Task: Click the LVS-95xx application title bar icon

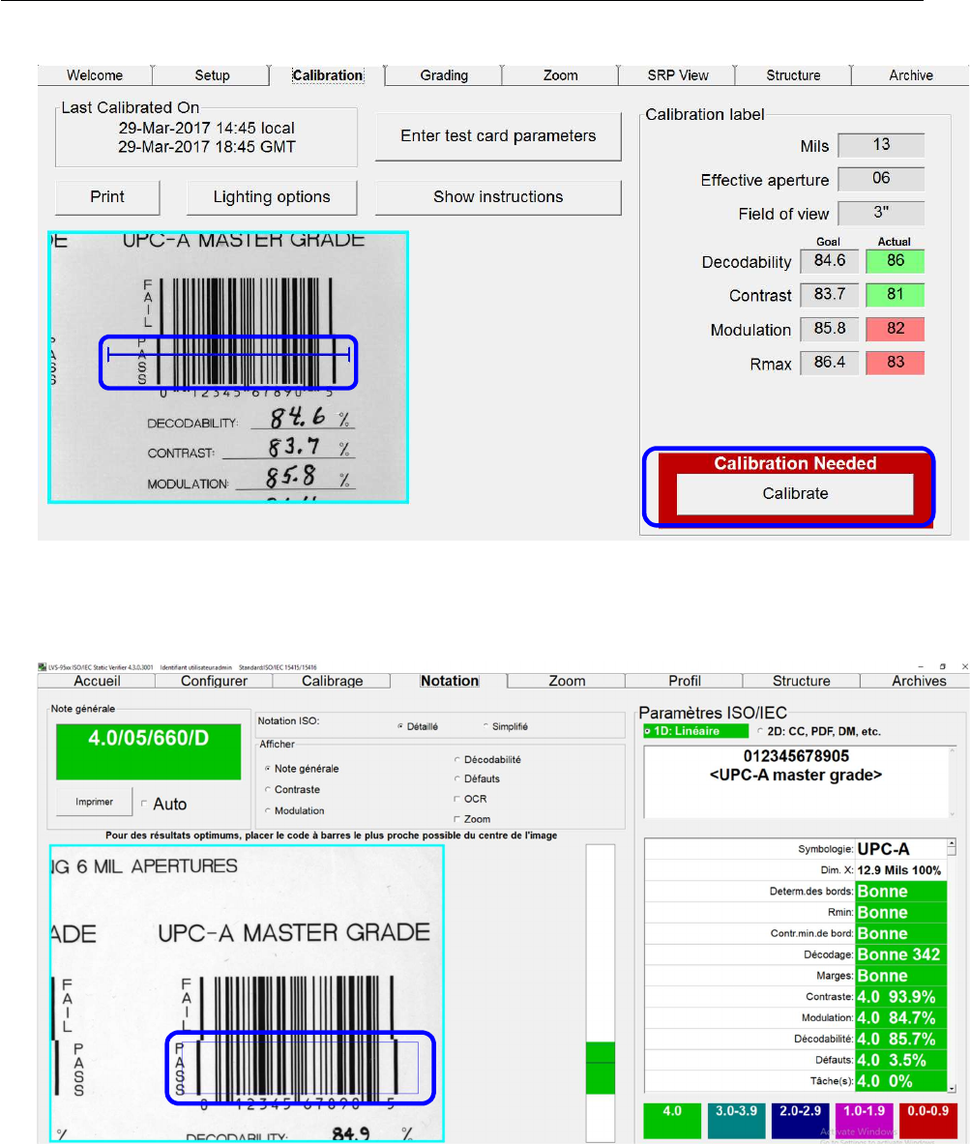Action: [43, 667]
